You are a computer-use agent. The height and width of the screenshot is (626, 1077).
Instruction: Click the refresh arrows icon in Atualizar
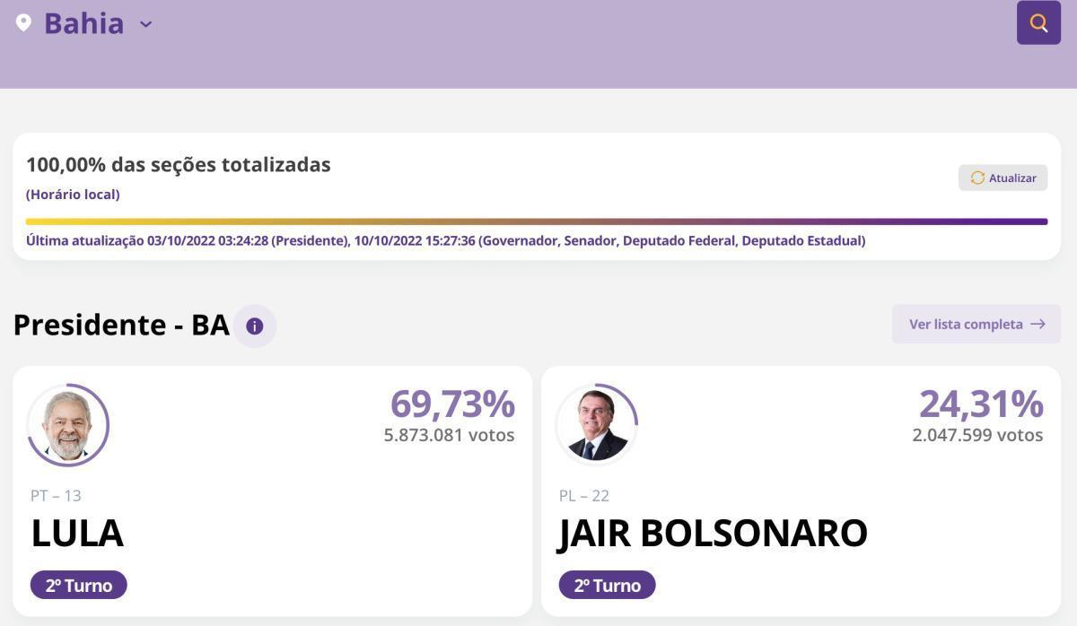pyautogui.click(x=977, y=178)
